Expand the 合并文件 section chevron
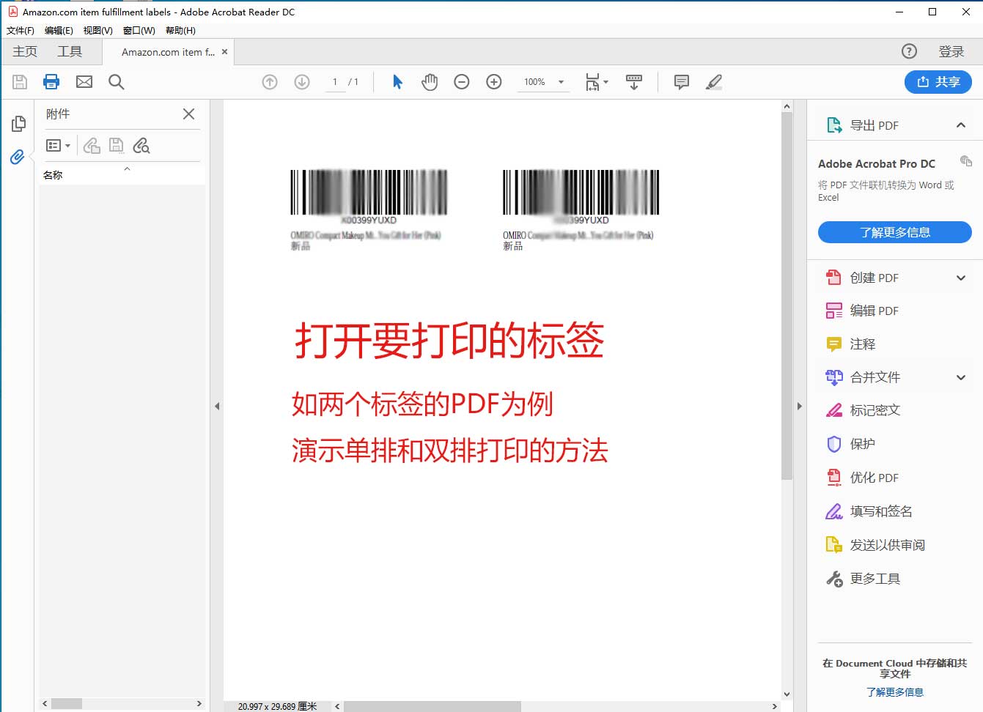This screenshot has height=712, width=983. coord(961,377)
